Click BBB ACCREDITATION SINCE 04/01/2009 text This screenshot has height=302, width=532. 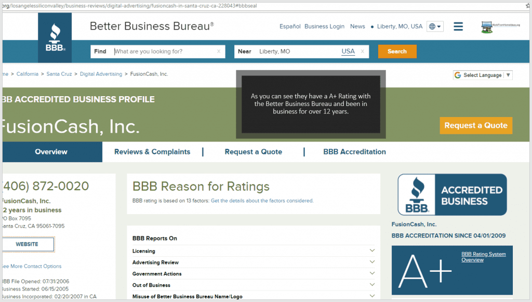[x=448, y=235]
